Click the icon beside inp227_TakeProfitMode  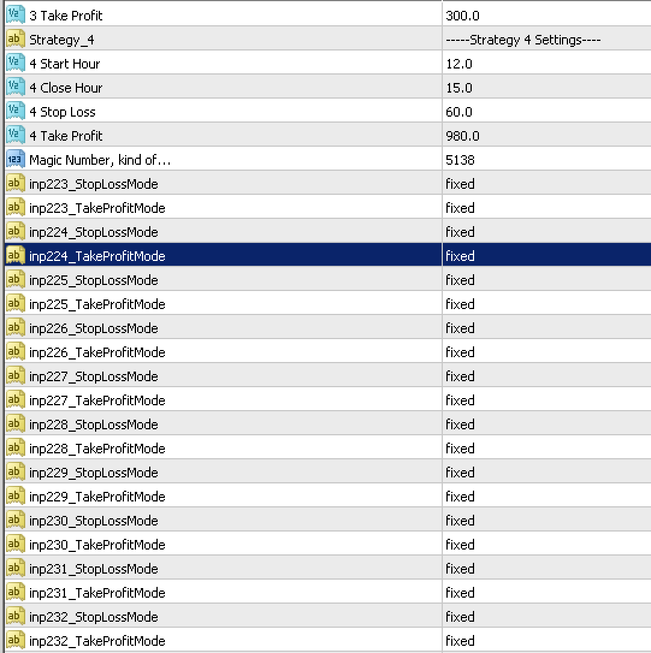(x=16, y=400)
